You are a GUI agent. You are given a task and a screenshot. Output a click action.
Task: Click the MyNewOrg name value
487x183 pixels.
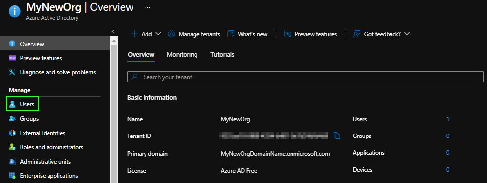click(235, 119)
